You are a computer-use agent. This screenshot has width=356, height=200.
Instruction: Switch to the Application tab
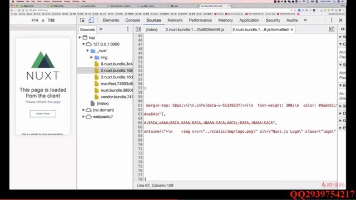(249, 20)
